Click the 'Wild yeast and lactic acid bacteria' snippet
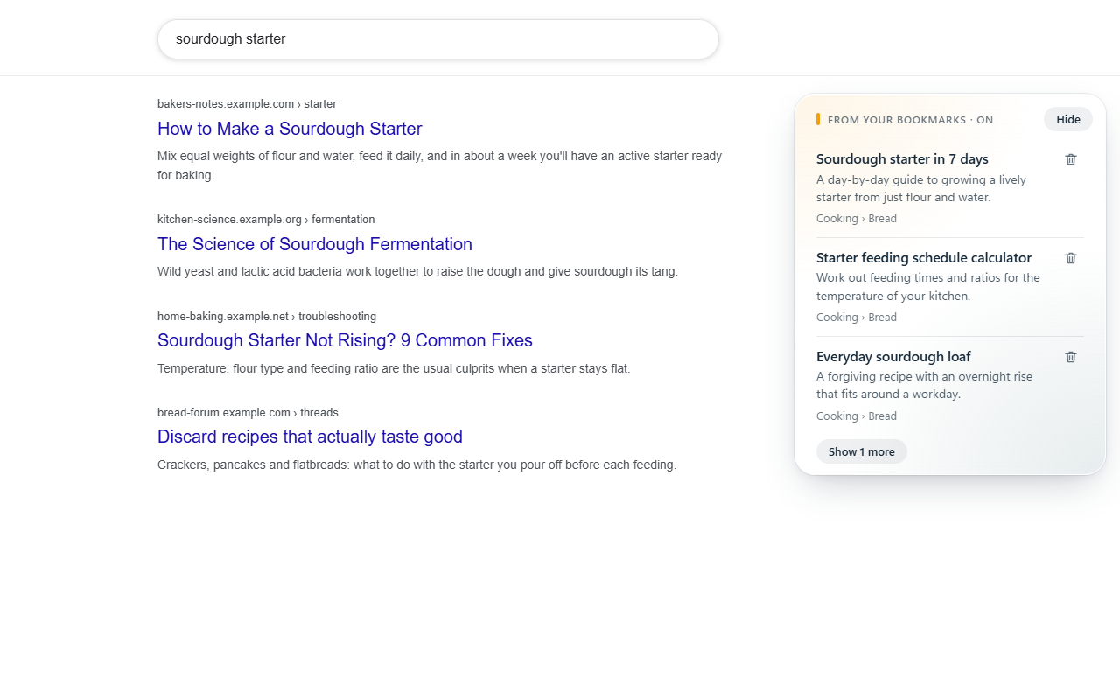 click(x=417, y=272)
